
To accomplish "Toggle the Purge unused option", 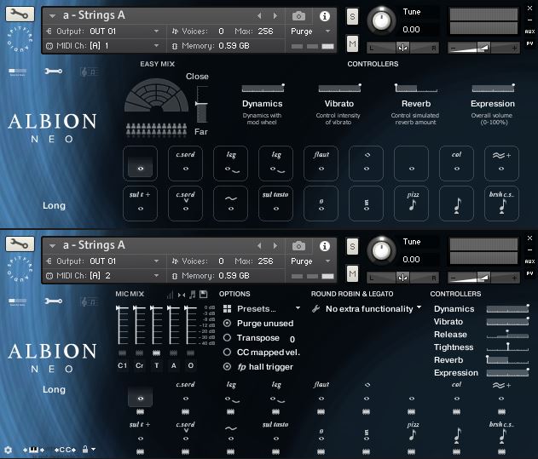I will click(x=227, y=323).
